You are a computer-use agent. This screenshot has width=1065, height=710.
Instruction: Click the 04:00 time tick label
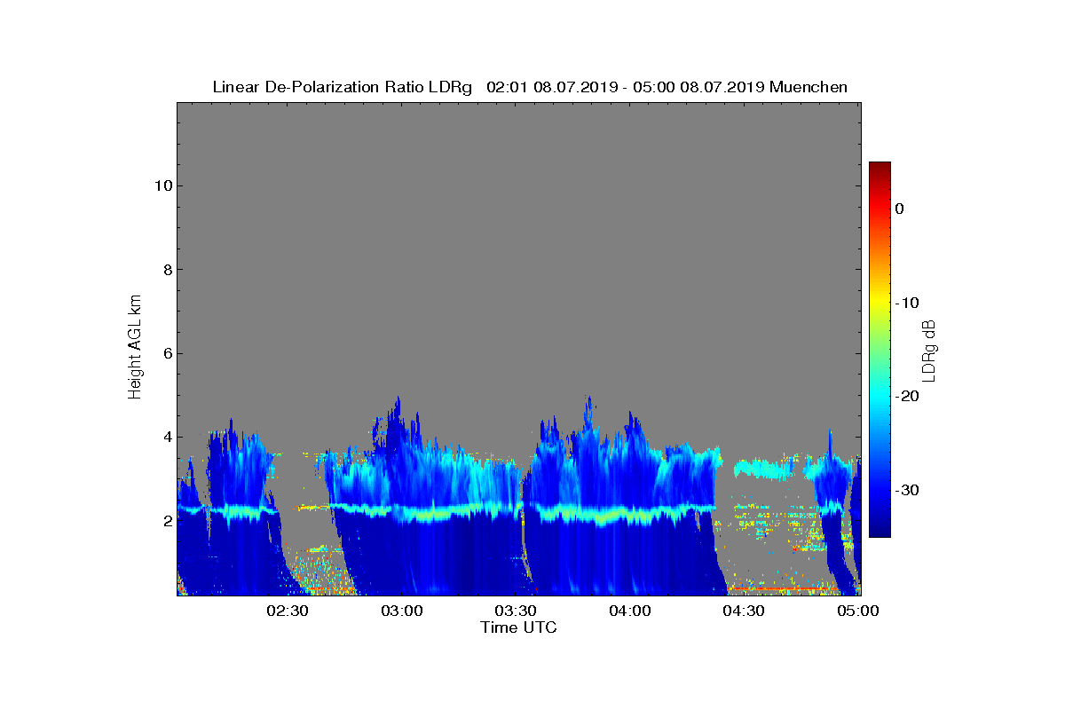(630, 611)
